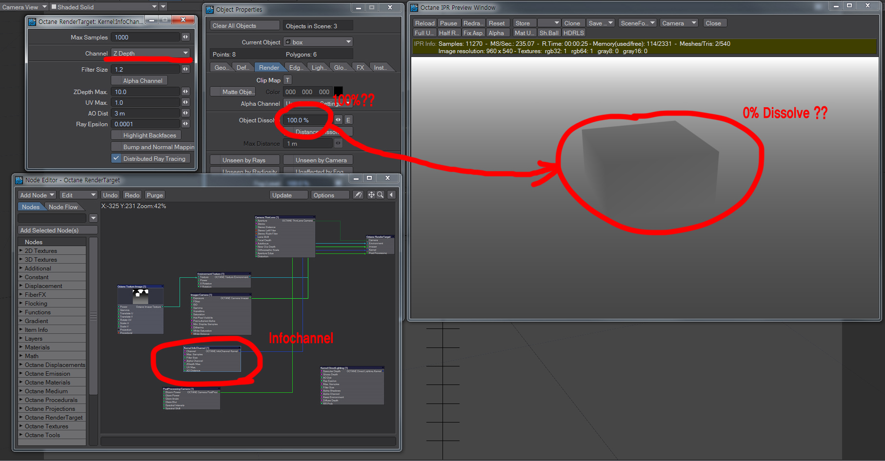Switch to the Node Flow tab
This screenshot has width=885, height=461.
coord(63,207)
